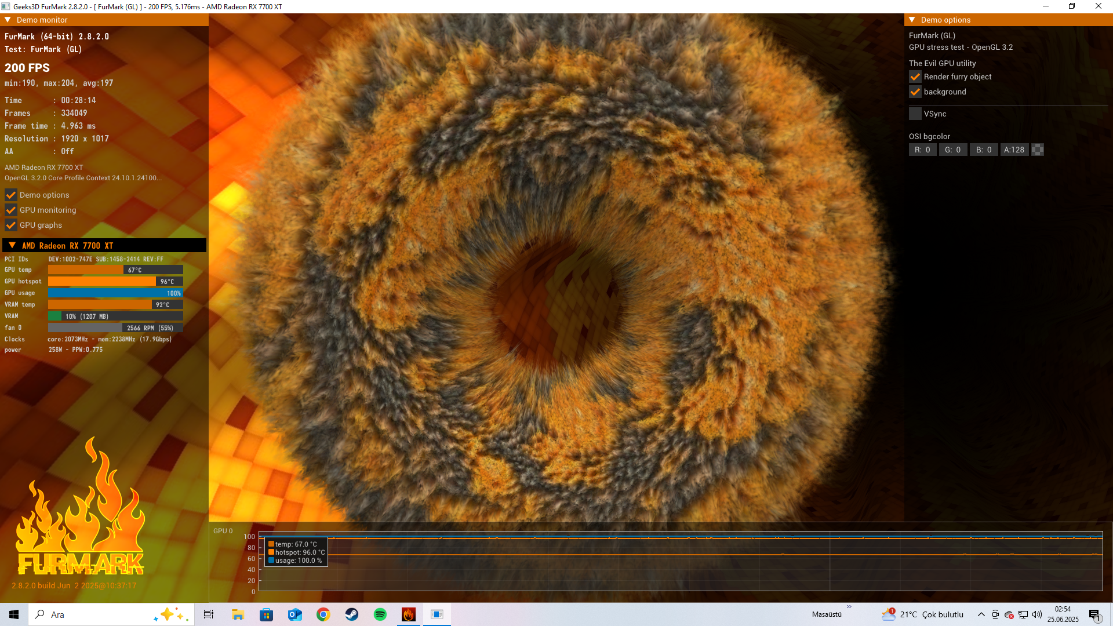Image resolution: width=1113 pixels, height=626 pixels.
Task: Click the Masaüstü toolbar label
Action: click(x=827, y=614)
